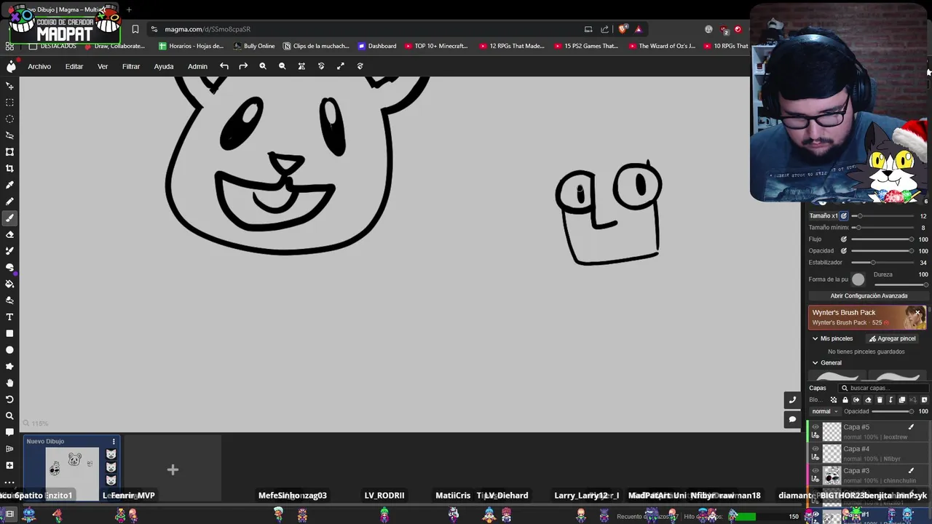Select the Star shape tool
Screen dimensions: 932x524
9,366
